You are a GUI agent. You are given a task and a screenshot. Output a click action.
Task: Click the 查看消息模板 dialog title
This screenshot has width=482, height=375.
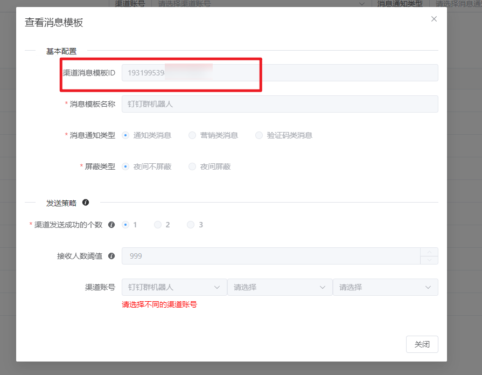[54, 23]
